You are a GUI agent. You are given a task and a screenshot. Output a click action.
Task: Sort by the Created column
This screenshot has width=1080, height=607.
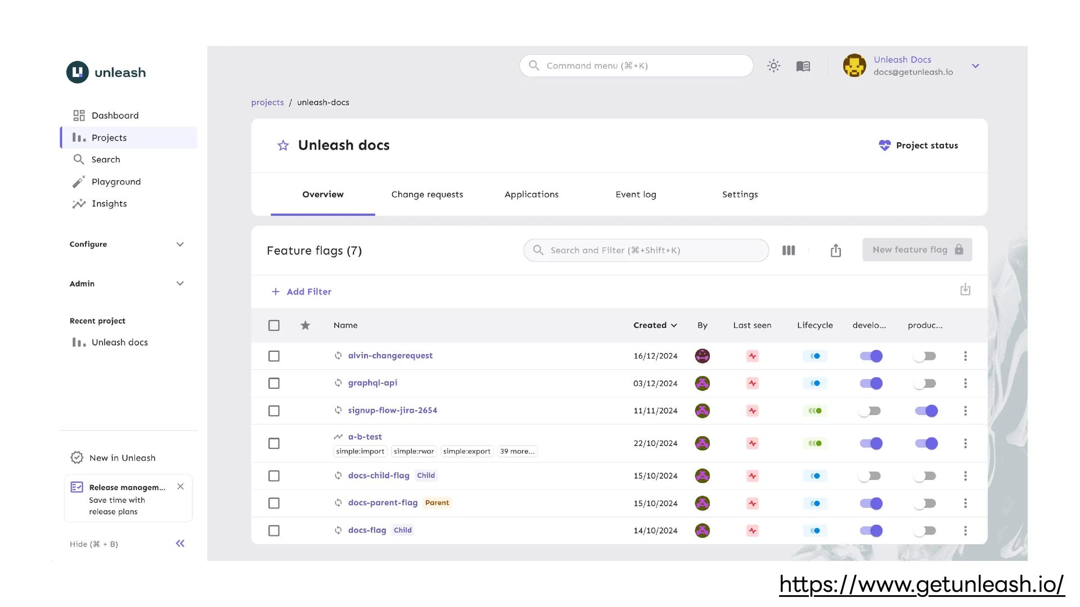tap(655, 325)
